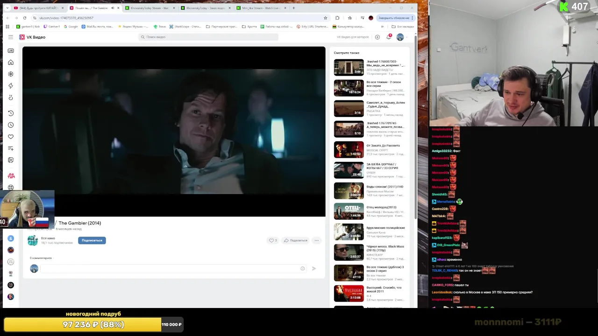
Task: Click the Де Там sidebar subscription icon
Action: click(x=11, y=176)
